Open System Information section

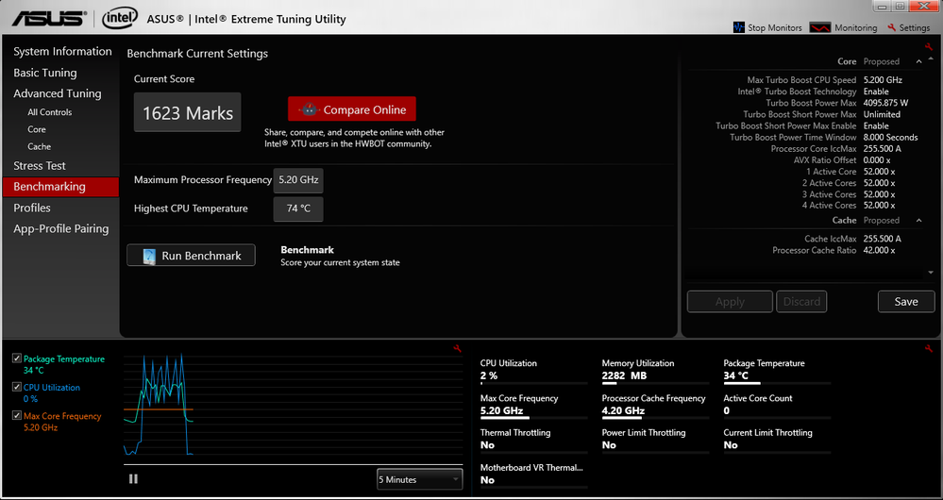[x=62, y=52]
